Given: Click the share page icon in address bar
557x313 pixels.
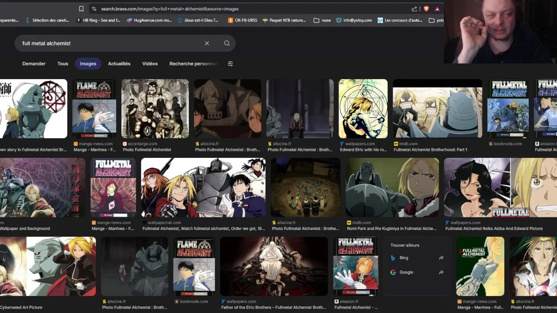Looking at the screenshot, I should point(414,9).
